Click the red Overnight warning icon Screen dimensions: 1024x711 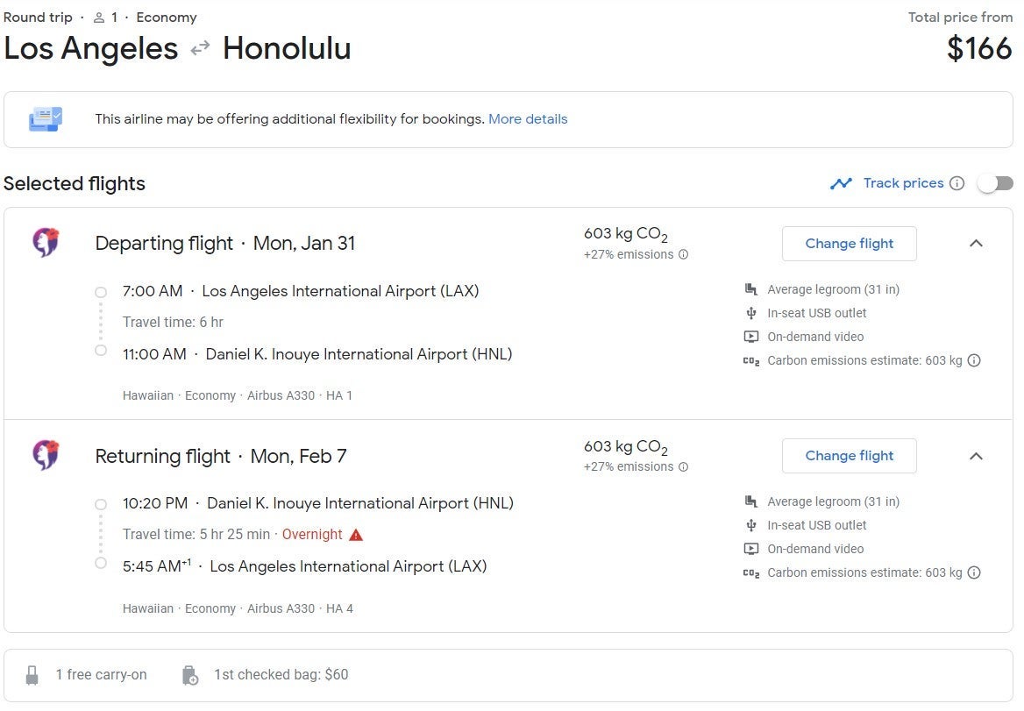(x=355, y=535)
